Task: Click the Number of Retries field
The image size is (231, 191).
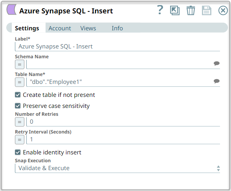Action: tap(123, 122)
